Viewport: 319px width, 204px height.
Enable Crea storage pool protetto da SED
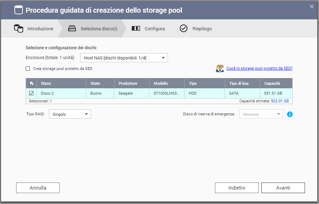(x=28, y=69)
